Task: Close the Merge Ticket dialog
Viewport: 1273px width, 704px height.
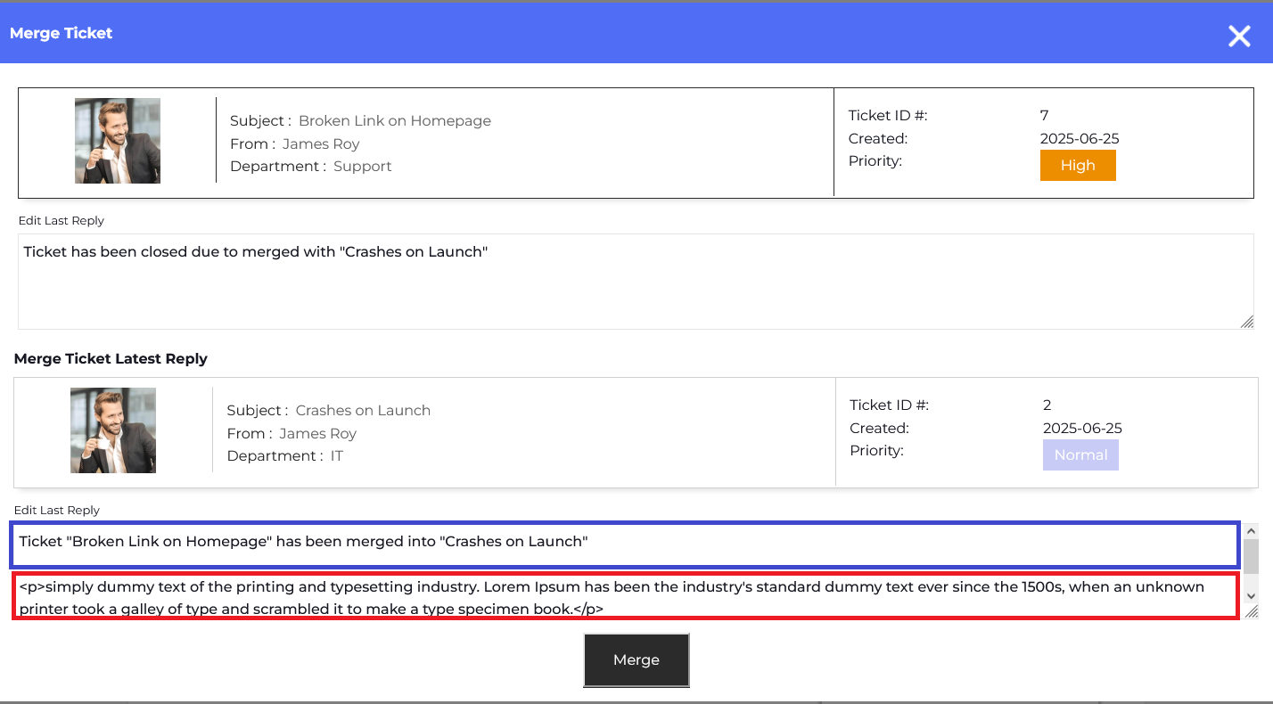Action: [1239, 36]
